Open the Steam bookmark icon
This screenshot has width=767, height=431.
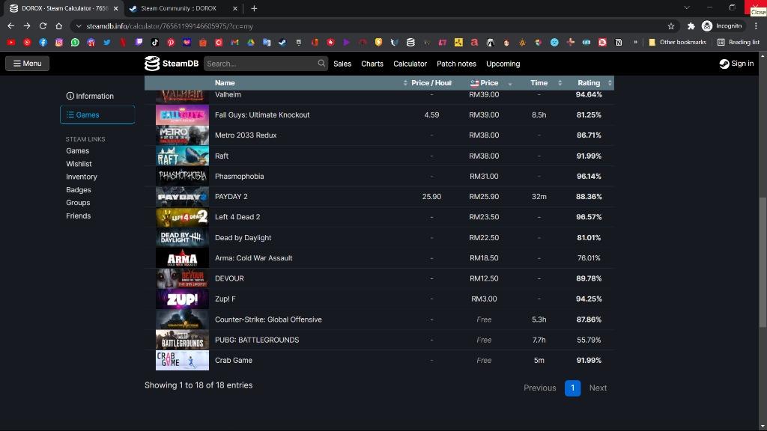[282, 43]
